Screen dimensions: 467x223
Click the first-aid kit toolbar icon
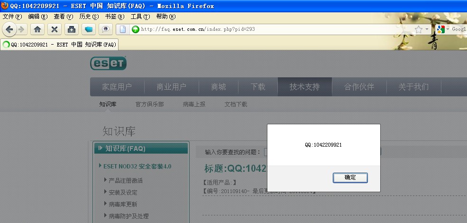72,29
